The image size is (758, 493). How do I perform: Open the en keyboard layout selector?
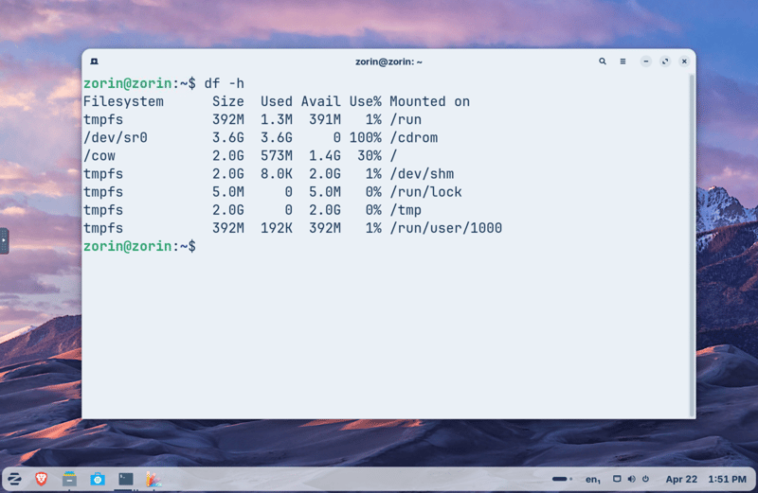[x=592, y=480]
